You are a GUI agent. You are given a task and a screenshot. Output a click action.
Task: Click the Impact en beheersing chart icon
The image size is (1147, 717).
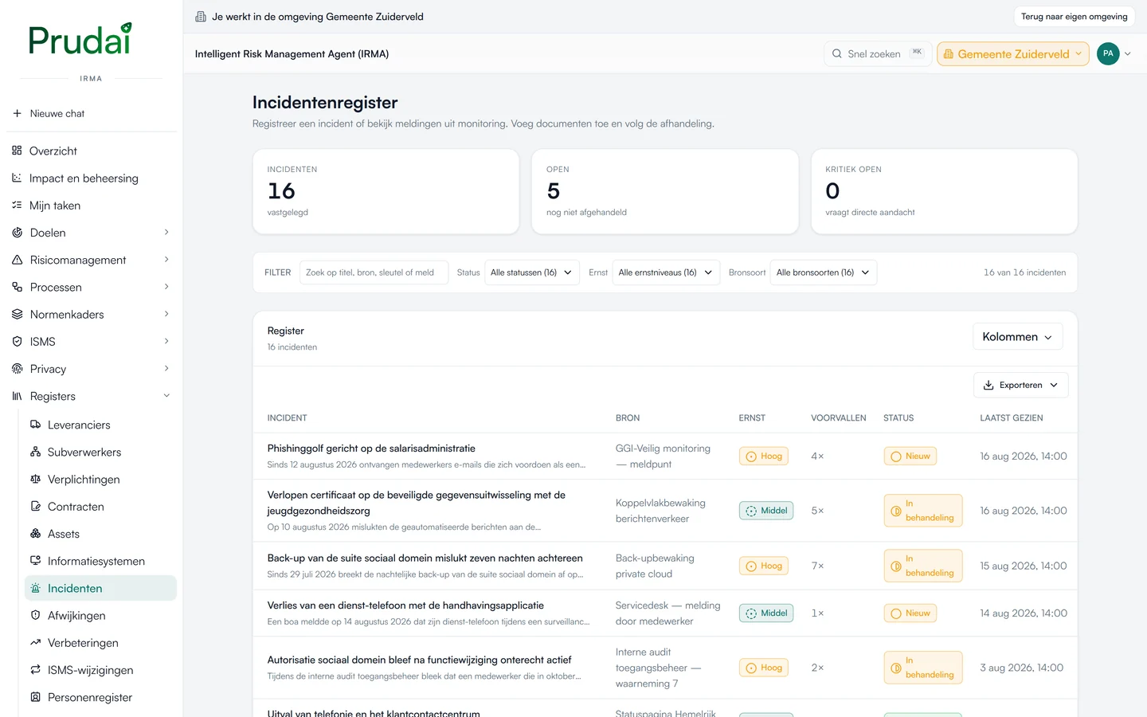(17, 178)
